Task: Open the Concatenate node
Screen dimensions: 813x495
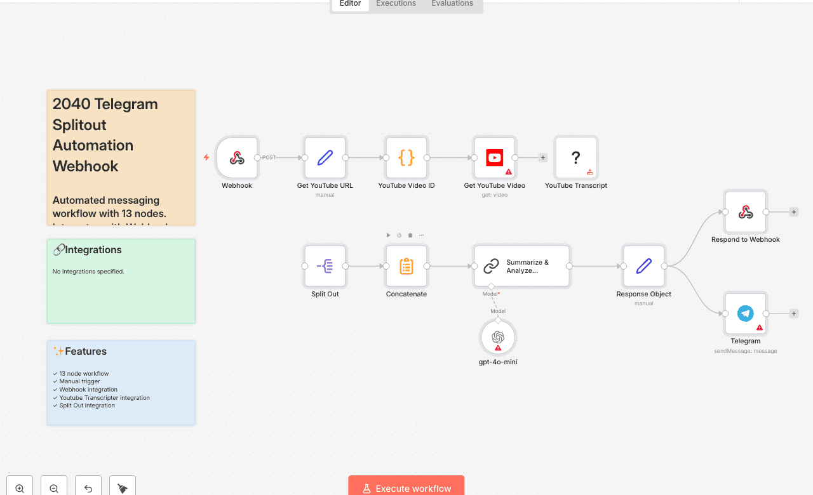Action: tap(406, 266)
